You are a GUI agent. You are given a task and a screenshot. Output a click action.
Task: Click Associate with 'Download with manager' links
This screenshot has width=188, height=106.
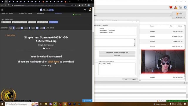click(117, 52)
